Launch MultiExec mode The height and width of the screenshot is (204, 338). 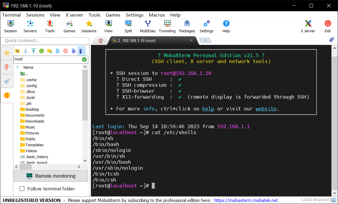click(x=148, y=26)
